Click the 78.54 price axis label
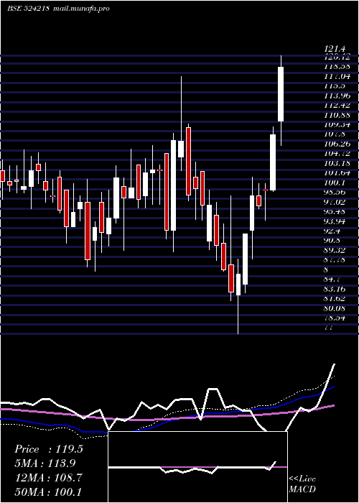 tap(335, 318)
